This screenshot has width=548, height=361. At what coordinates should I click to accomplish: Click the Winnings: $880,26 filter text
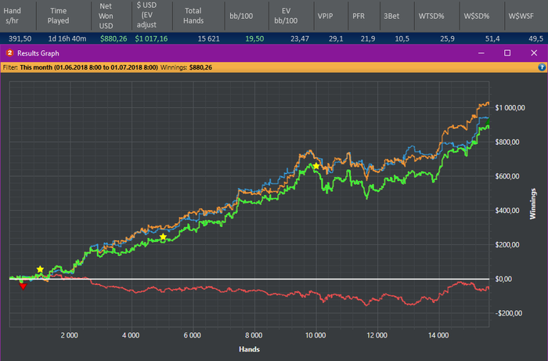[x=186, y=67]
